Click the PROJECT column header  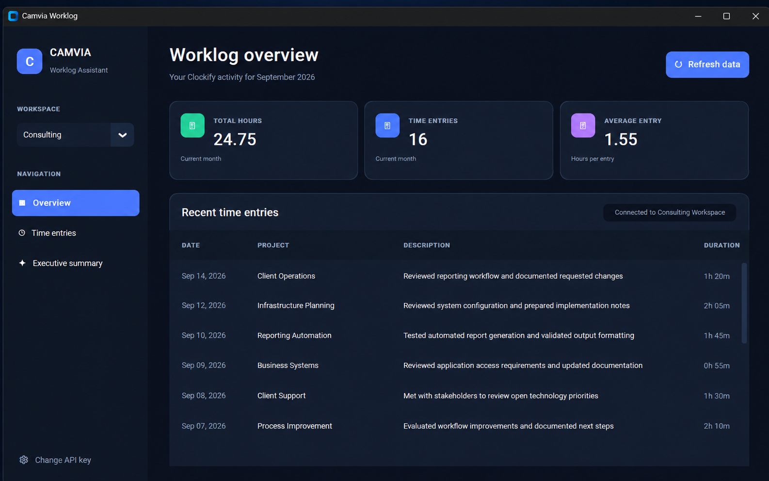click(x=273, y=245)
